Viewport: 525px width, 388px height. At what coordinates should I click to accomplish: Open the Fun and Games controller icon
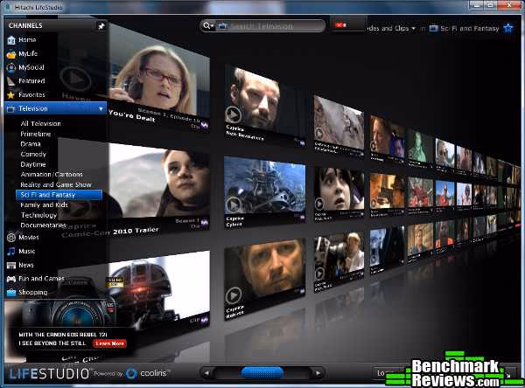click(x=11, y=279)
